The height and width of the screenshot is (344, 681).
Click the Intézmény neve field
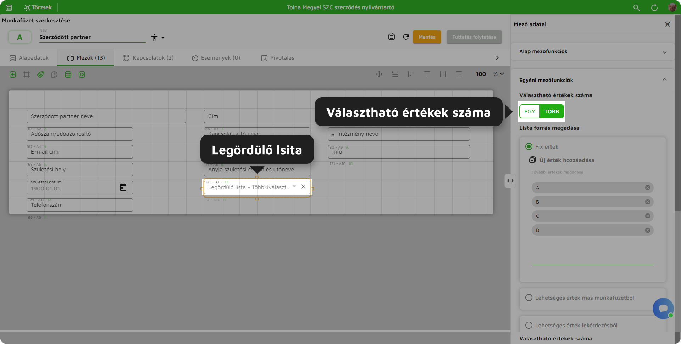click(399, 134)
